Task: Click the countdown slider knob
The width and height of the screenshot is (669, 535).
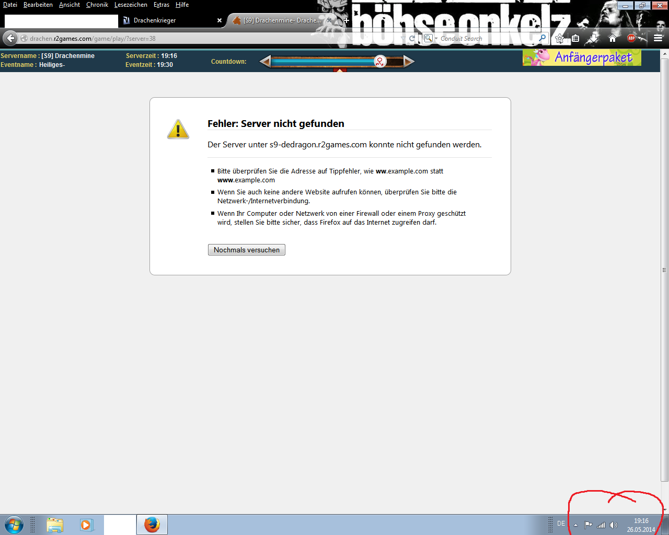Action: tap(380, 62)
